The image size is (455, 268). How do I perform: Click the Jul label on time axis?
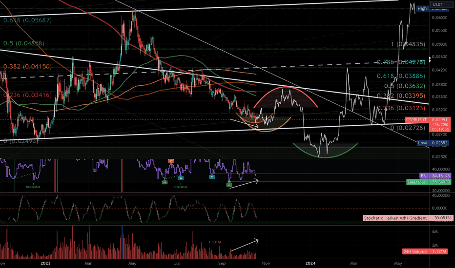[177, 263]
